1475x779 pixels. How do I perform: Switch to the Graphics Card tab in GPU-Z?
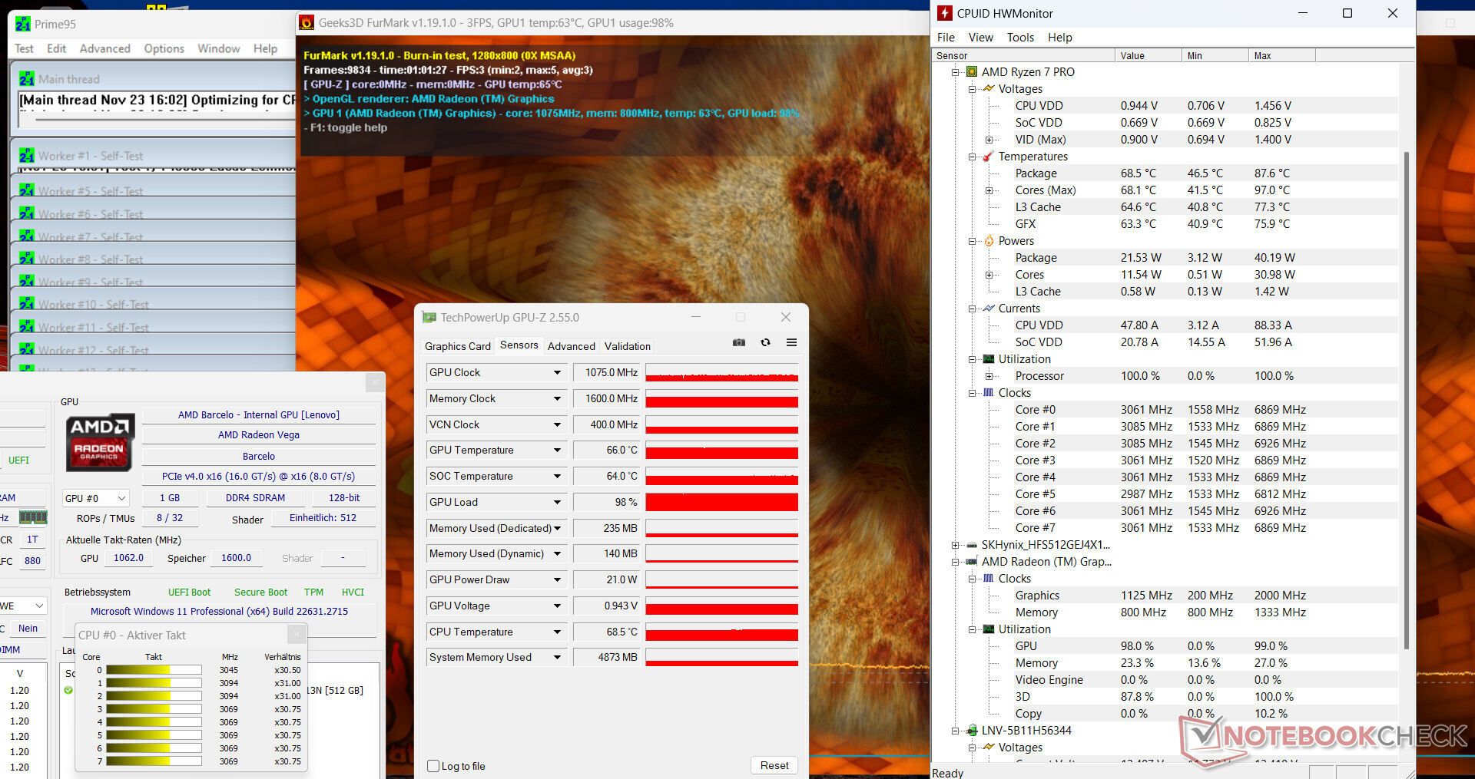pyautogui.click(x=458, y=346)
